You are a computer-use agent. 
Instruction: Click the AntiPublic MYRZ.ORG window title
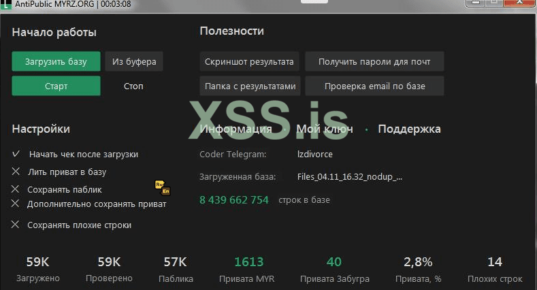pos(73,5)
